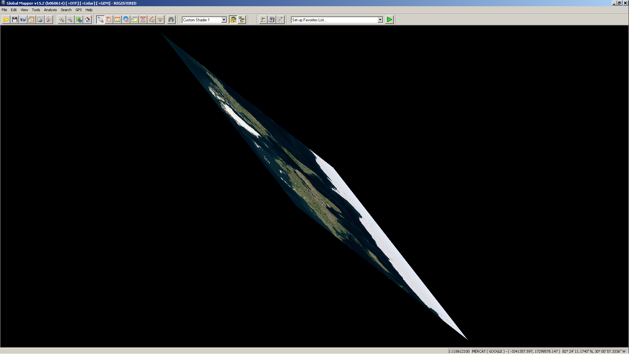
Task: Select the Zoom tool with magnifier
Action: [x=100, y=20]
